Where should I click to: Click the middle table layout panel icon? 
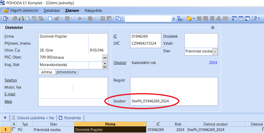point(241,19)
